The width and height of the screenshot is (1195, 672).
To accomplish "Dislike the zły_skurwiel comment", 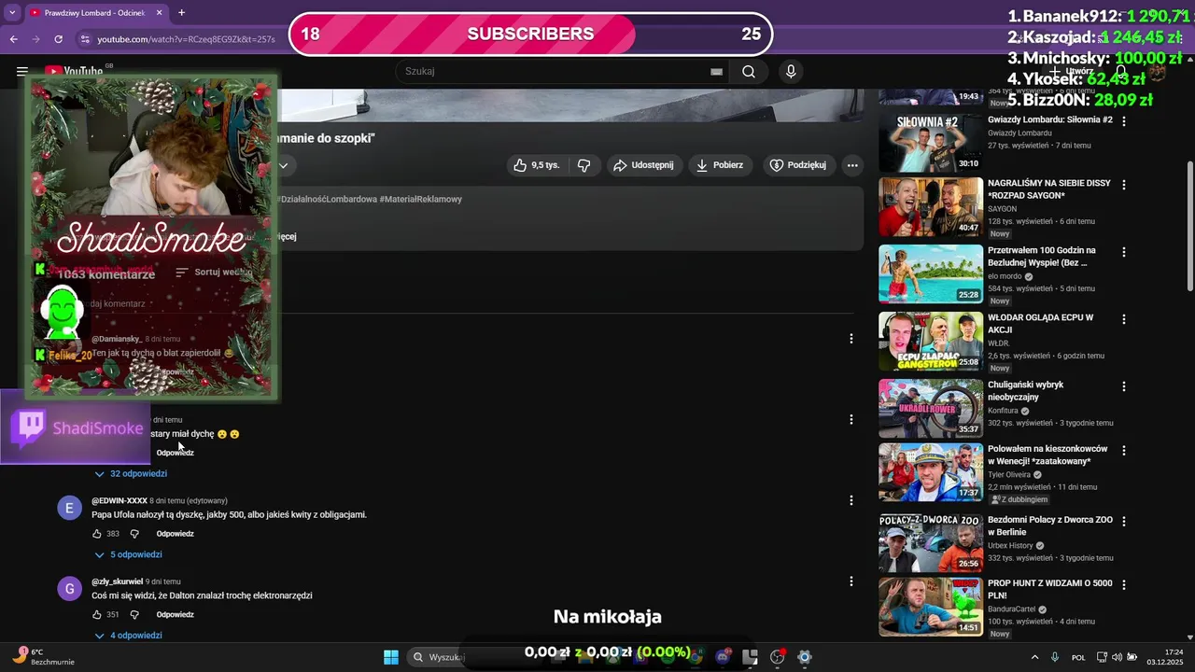I will click(134, 615).
